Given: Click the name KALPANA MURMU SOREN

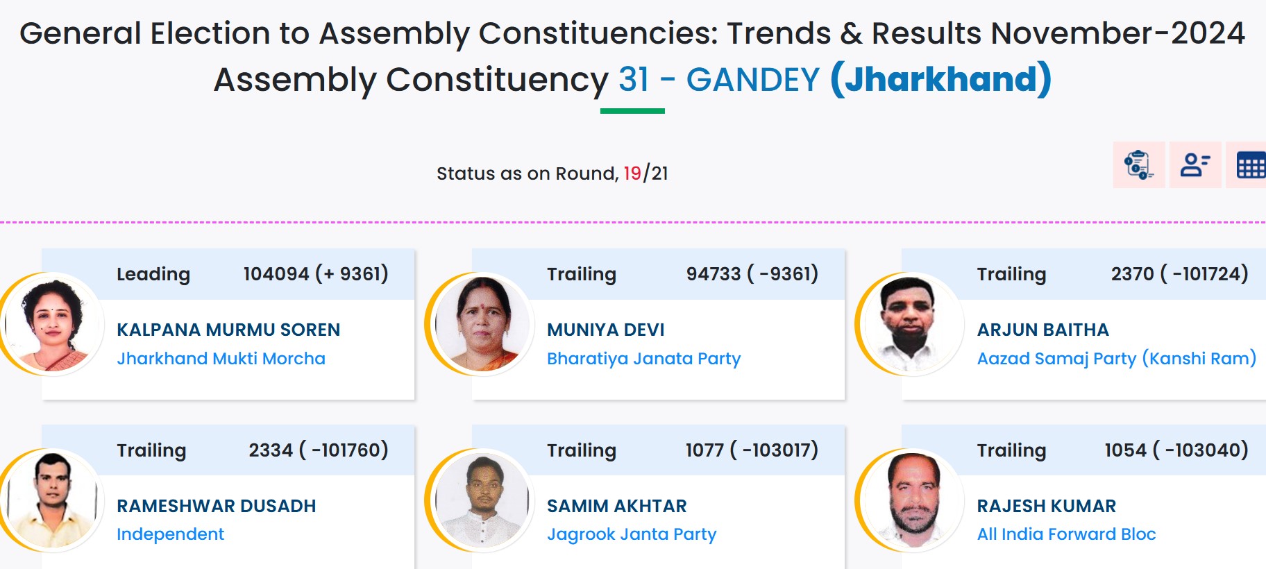Looking at the screenshot, I should click(x=228, y=330).
